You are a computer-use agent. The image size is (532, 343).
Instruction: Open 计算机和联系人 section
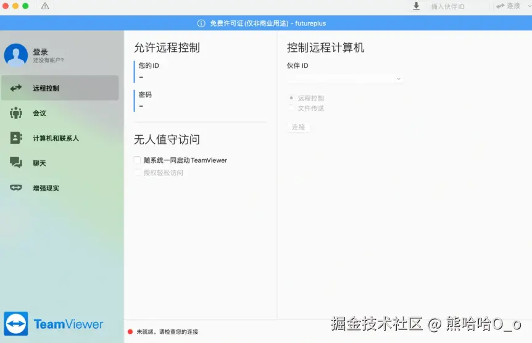(60, 138)
